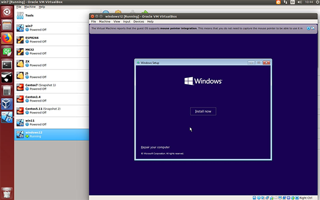This screenshot has height=200, width=320.
Task: Launch Firefox from the Ubuntu dock
Action: click(x=7, y=38)
